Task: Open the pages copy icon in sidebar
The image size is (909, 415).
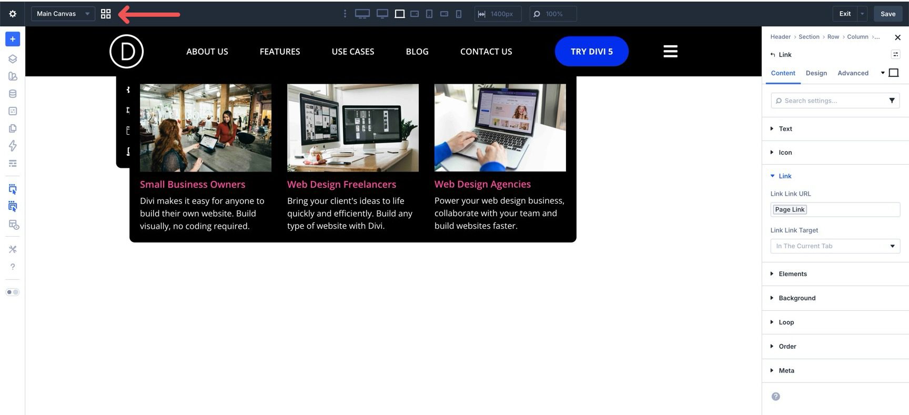Action: click(x=13, y=128)
